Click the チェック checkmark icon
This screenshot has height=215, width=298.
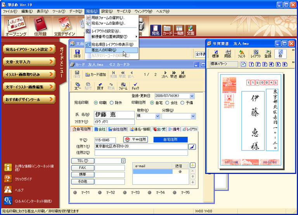tap(135, 86)
